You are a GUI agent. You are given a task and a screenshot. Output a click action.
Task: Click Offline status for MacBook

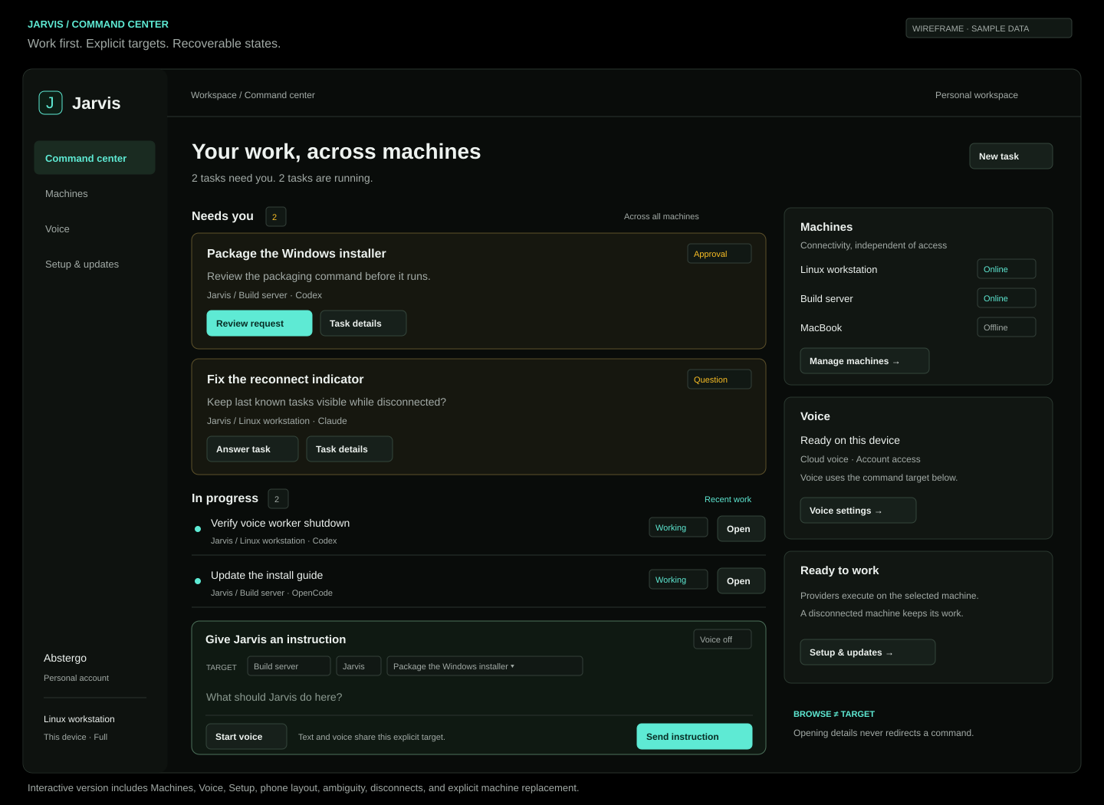click(x=1006, y=327)
